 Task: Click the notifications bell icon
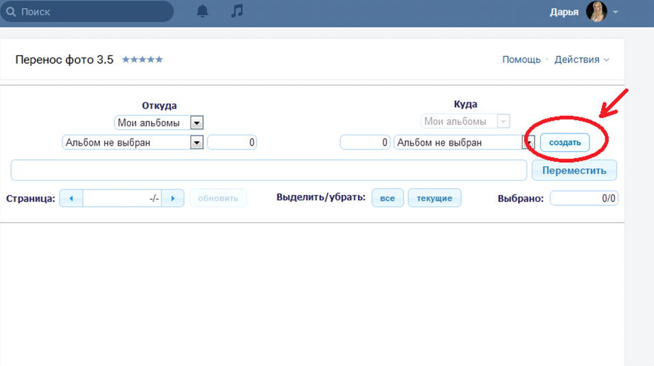(202, 12)
